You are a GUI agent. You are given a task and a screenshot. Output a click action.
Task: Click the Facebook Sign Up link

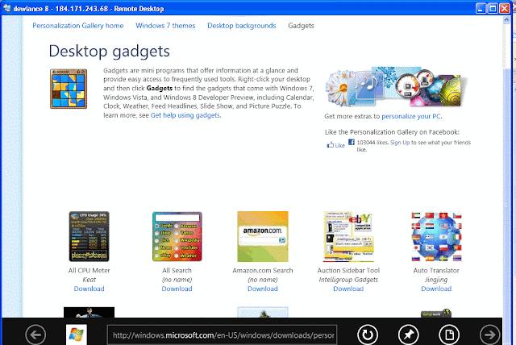(x=400, y=143)
